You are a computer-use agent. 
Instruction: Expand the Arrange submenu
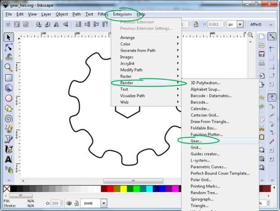pyautogui.click(x=146, y=37)
